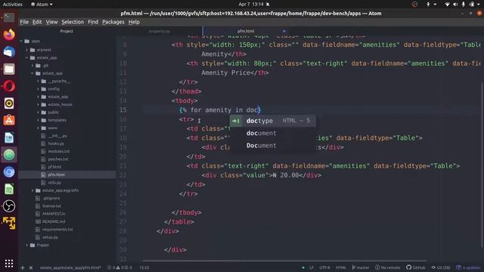Viewport: 484px width, 272px height.
Task: Open the Opera browser dock icon
Action: tap(9, 86)
